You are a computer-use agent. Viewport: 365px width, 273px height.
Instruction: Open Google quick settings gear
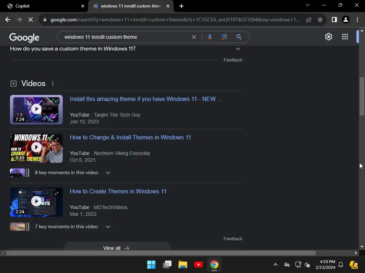(x=328, y=37)
